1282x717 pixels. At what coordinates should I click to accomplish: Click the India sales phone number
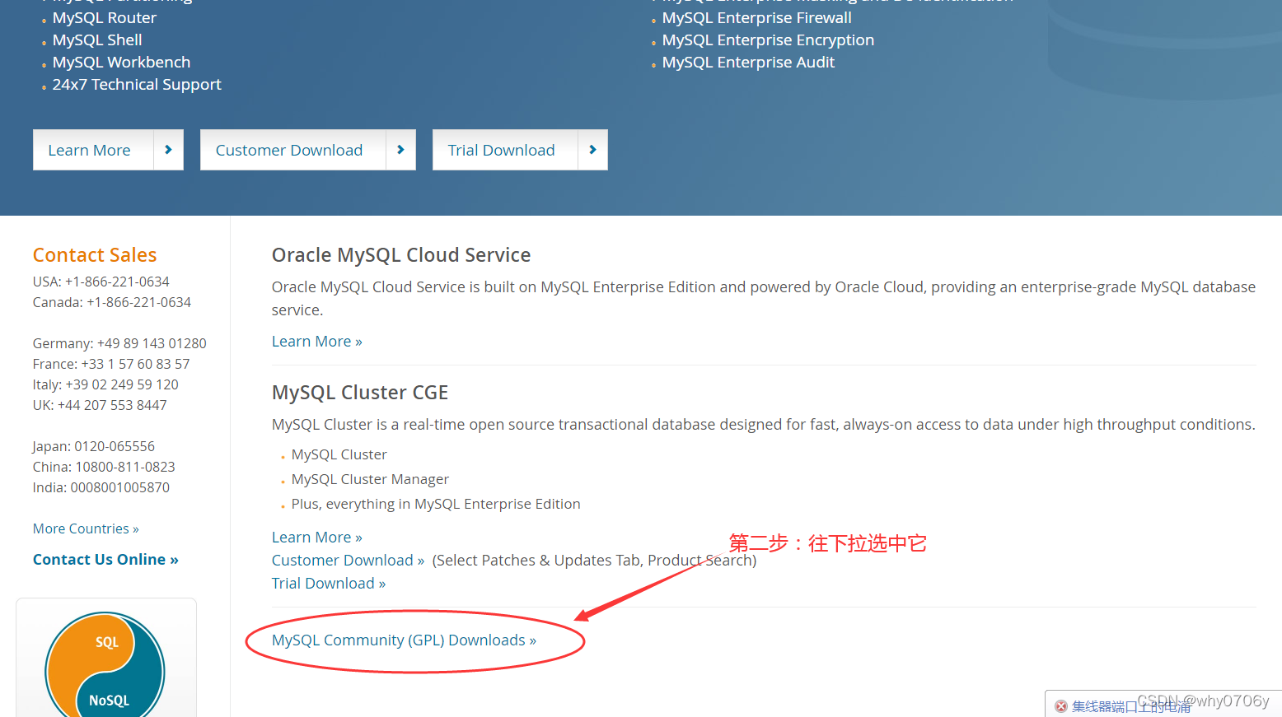coord(120,487)
